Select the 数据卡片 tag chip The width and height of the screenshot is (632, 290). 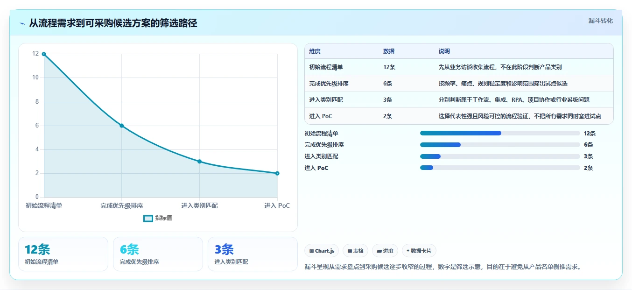(x=419, y=251)
